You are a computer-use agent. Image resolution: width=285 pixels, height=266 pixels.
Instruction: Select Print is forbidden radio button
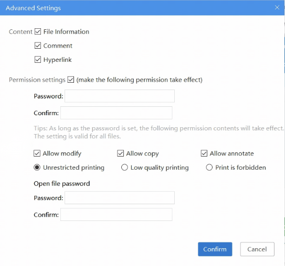click(209, 167)
